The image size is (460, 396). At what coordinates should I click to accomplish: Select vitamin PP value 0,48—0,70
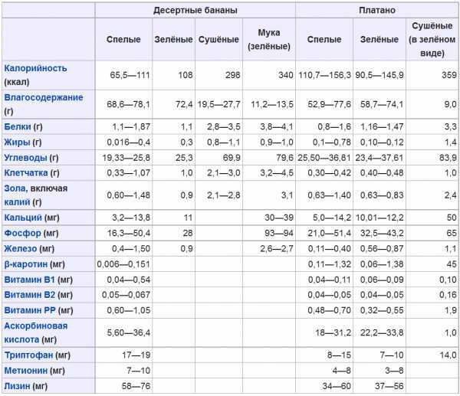329,310
